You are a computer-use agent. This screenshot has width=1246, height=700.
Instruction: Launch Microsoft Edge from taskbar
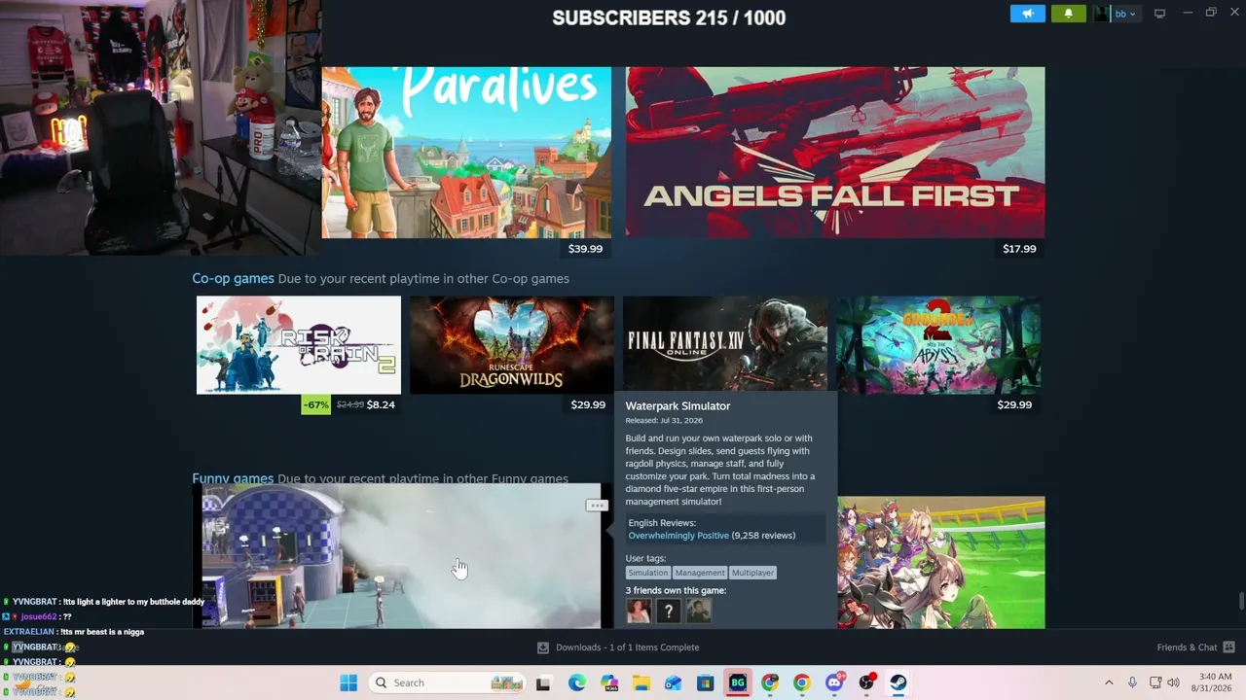pyautogui.click(x=576, y=682)
